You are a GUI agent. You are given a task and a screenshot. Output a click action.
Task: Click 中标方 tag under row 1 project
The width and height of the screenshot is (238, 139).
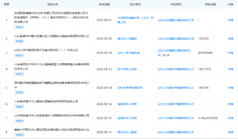coord(19,27)
